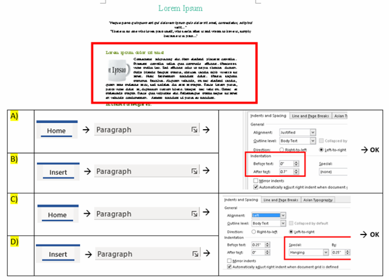Screen dimensions: 389x280
Task: Toggle auto-adjust right indent checkbox in Justified dialog
Action: pyautogui.click(x=256, y=188)
